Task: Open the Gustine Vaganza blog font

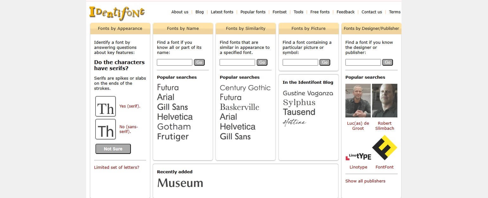Action: (x=308, y=93)
